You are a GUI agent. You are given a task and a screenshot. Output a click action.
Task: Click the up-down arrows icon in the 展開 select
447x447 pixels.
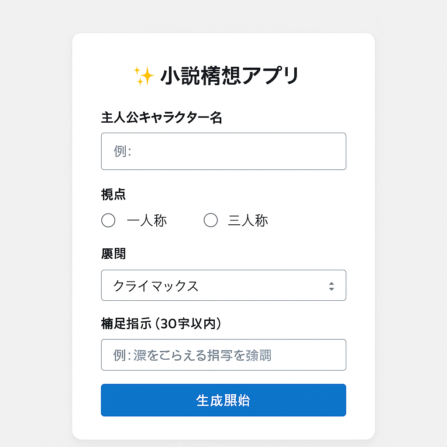click(x=331, y=286)
